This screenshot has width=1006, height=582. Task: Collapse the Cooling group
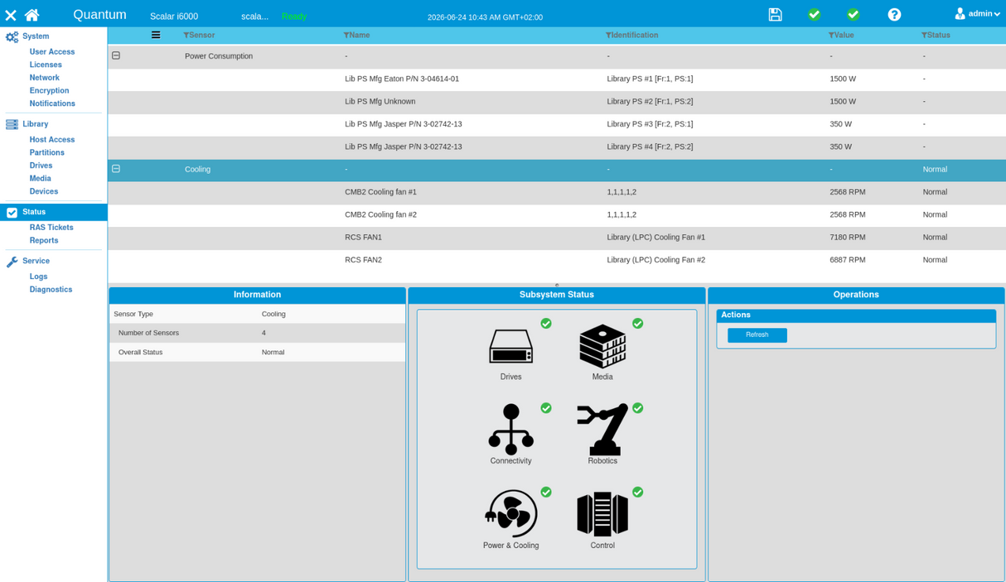click(x=116, y=169)
